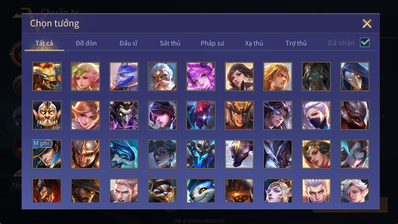398x224 pixels.
Task: Show the 'Pháp sư' hero category
Action: pos(212,43)
